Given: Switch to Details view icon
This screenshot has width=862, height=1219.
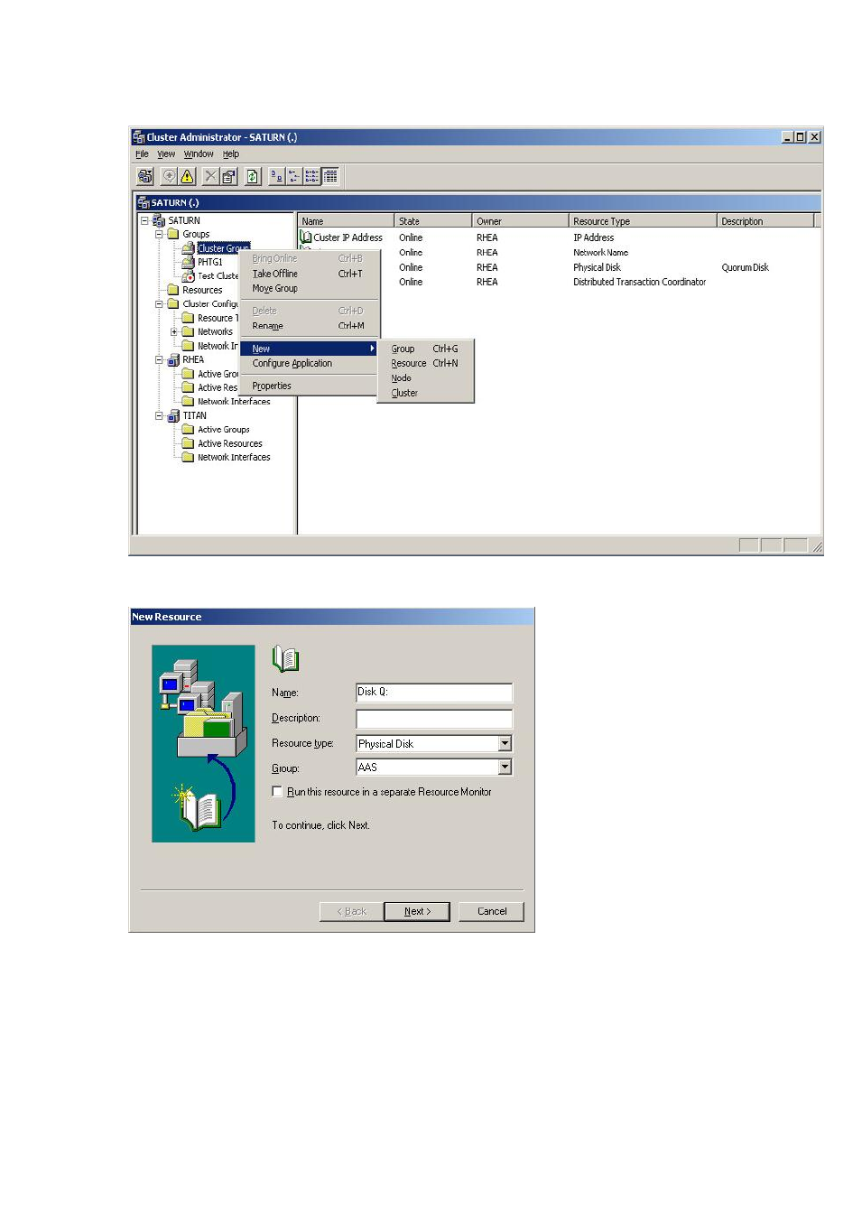Looking at the screenshot, I should click(x=330, y=176).
